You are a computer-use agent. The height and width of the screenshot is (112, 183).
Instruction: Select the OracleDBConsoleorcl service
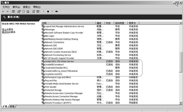[x=54, y=64]
